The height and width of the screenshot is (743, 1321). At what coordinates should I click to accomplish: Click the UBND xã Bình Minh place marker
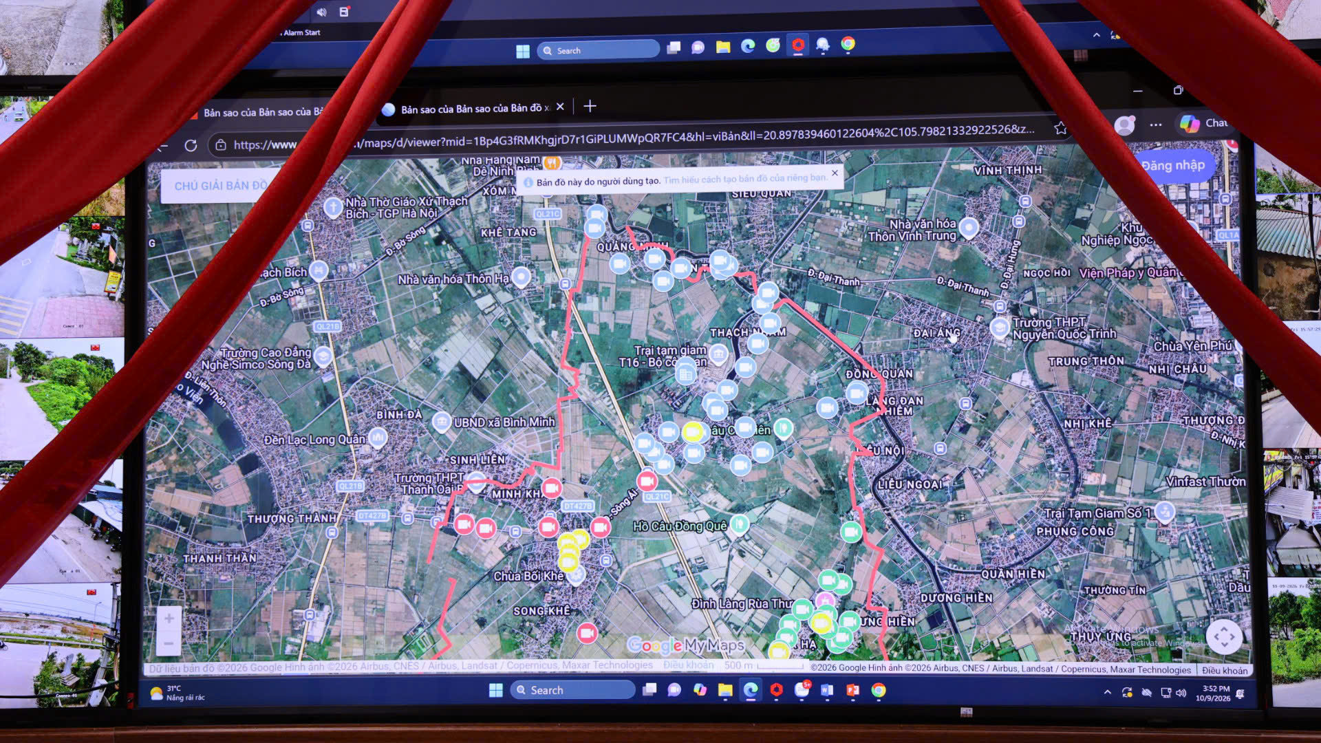pyautogui.click(x=442, y=422)
